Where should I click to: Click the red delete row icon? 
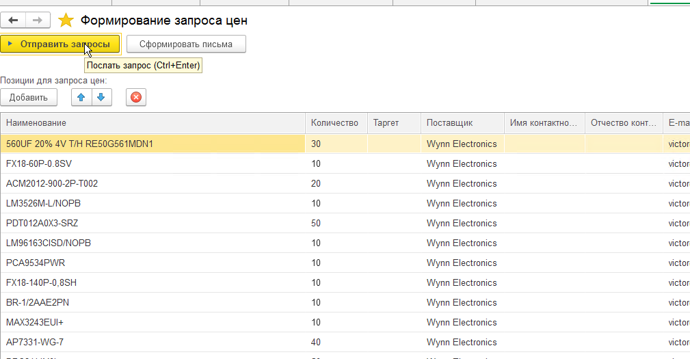pyautogui.click(x=135, y=97)
